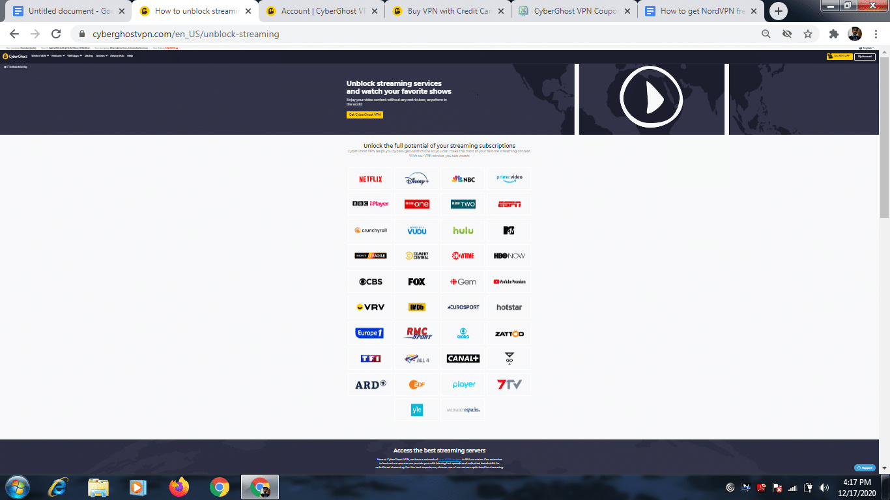Open the Chrome three-dot menu

876,34
